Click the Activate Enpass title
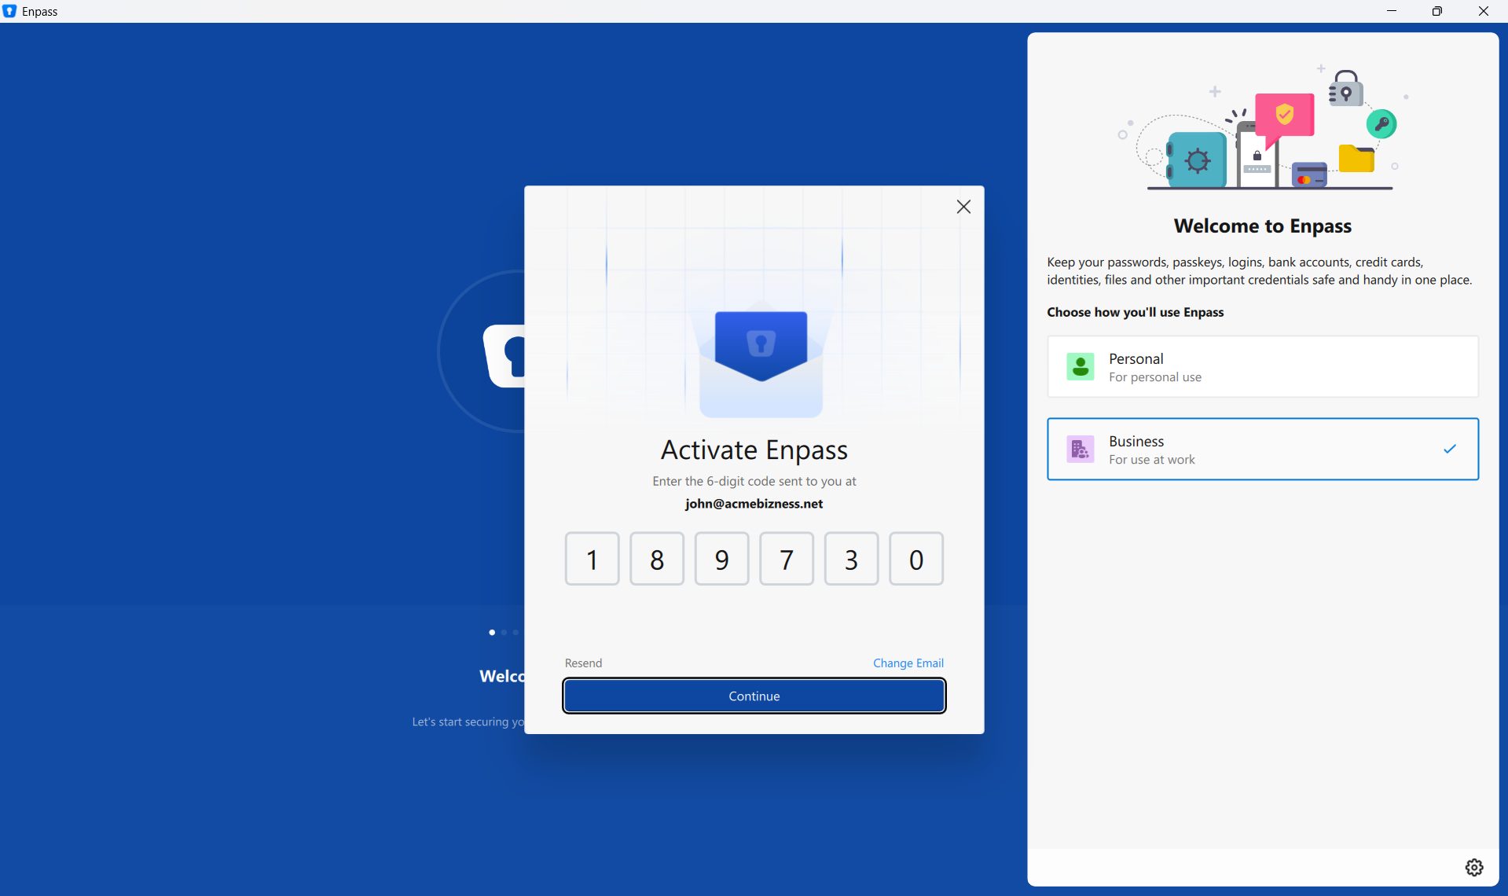The image size is (1508, 896). click(x=754, y=450)
